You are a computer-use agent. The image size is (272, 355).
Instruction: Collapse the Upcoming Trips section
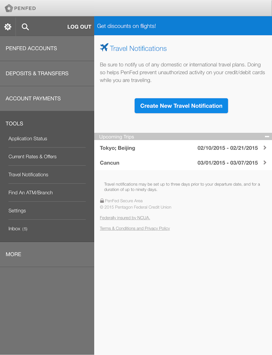pos(267,136)
